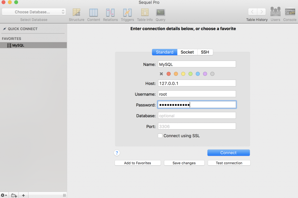Choose the purple favorite color
This screenshot has width=298, height=198.
point(205,74)
